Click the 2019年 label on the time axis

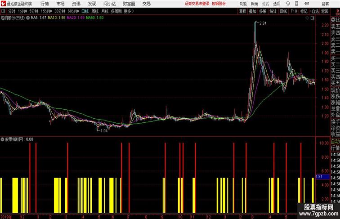6,217
